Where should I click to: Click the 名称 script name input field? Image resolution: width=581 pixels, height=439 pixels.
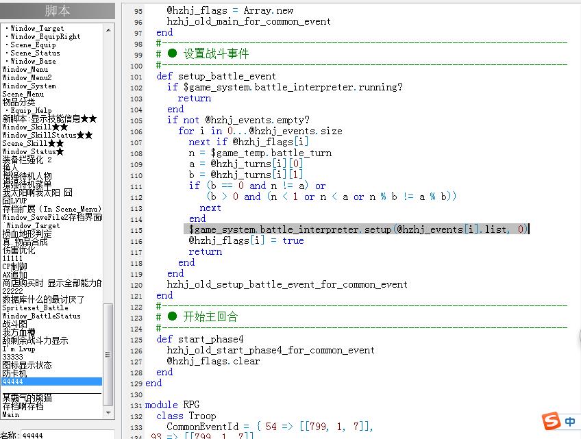(x=69, y=435)
